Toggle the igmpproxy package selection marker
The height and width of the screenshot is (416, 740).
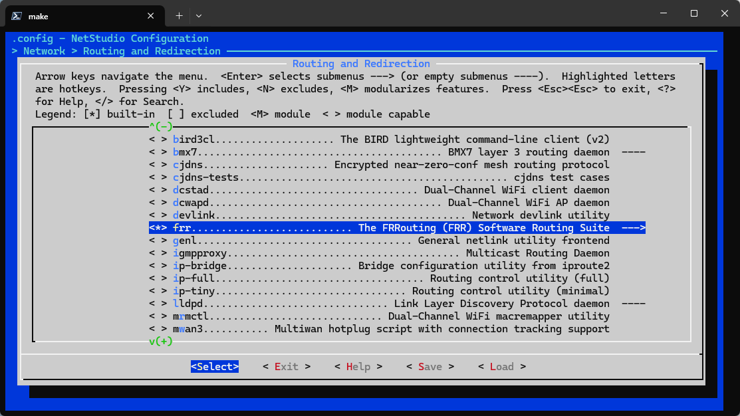(158, 253)
